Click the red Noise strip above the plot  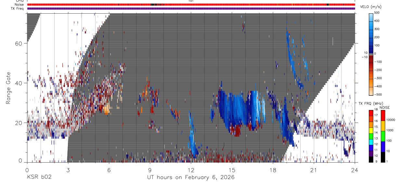(191, 5)
